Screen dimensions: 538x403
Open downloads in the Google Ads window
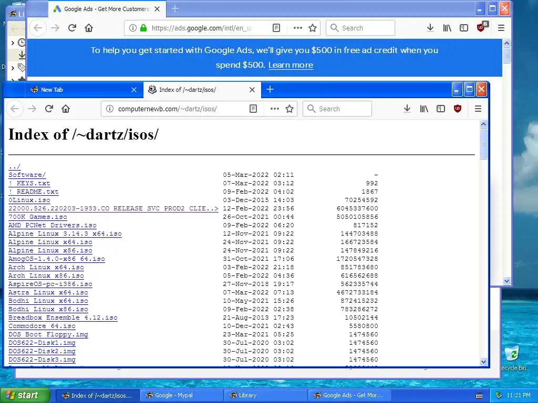click(430, 28)
